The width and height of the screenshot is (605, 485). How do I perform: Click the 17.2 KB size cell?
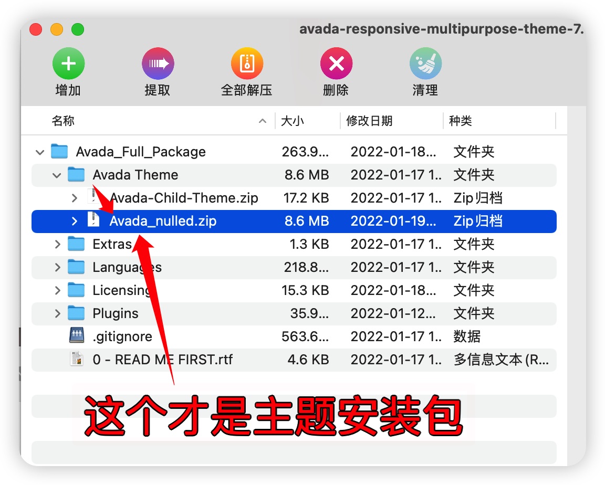pyautogui.click(x=306, y=198)
